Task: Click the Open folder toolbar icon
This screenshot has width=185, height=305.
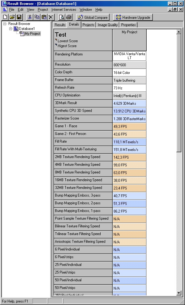Action: [12, 17]
